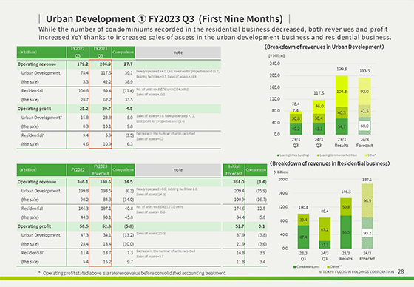Click the 60.0 label in the urban forecast bar
The height and width of the screenshot is (287, 414).
click(364, 126)
